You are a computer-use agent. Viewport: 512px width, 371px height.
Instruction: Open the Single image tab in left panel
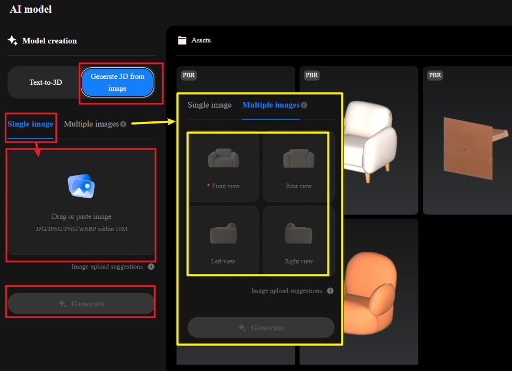point(30,124)
